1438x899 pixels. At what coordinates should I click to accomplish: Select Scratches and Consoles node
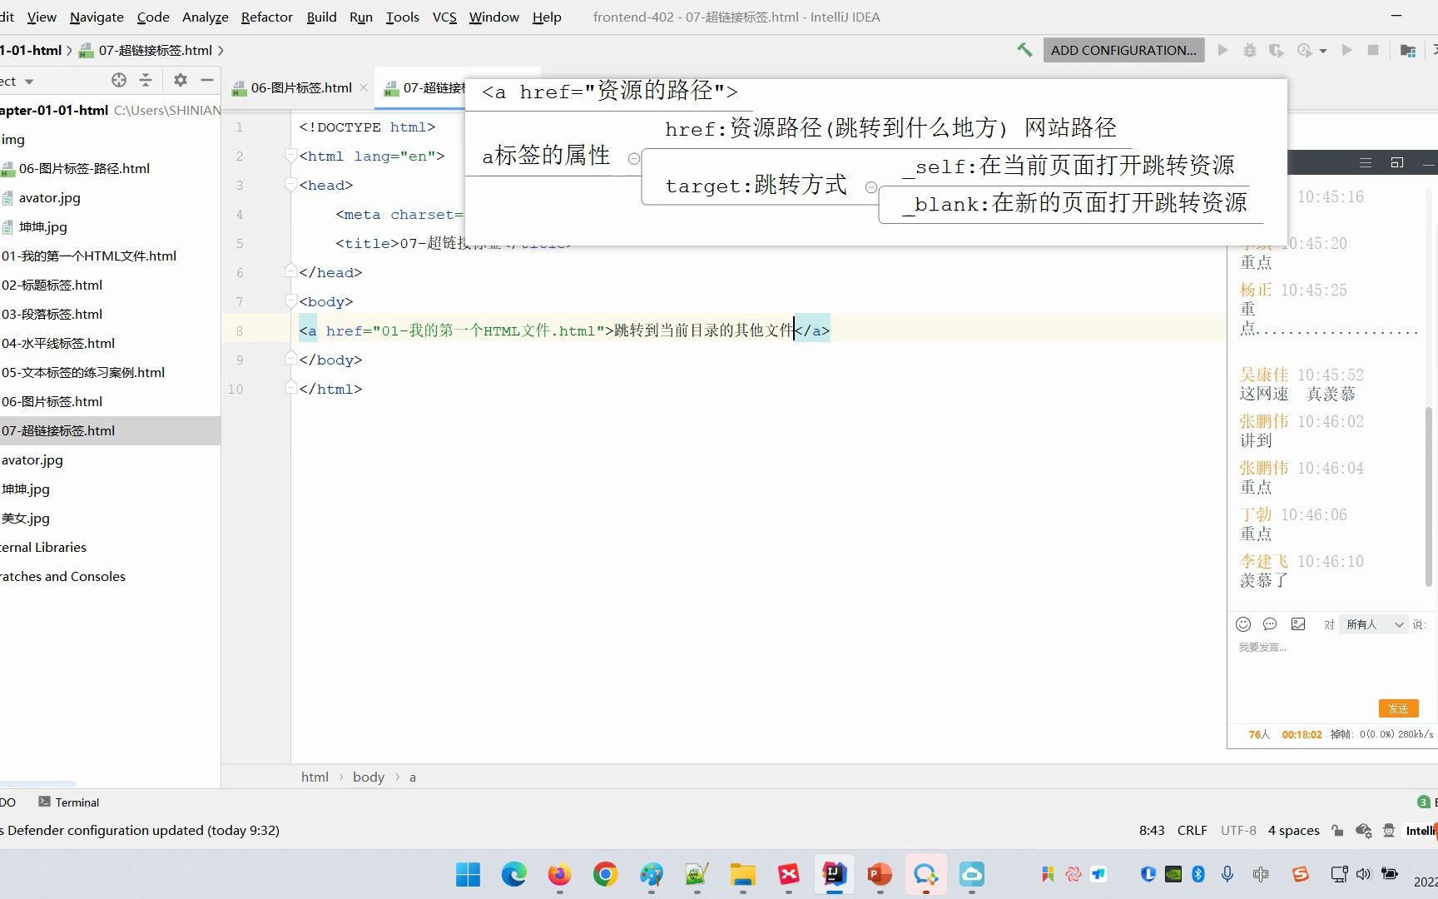pos(62,576)
